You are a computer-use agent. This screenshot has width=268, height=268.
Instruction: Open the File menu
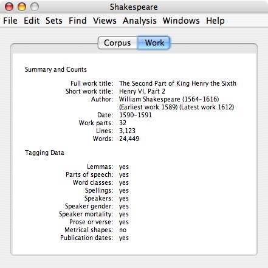pyautogui.click(x=10, y=21)
